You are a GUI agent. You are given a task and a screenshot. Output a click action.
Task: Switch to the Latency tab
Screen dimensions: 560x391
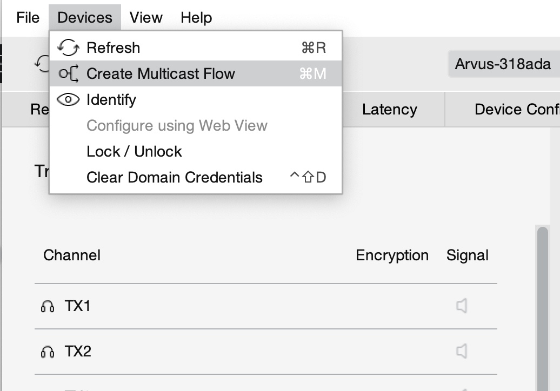[389, 110]
